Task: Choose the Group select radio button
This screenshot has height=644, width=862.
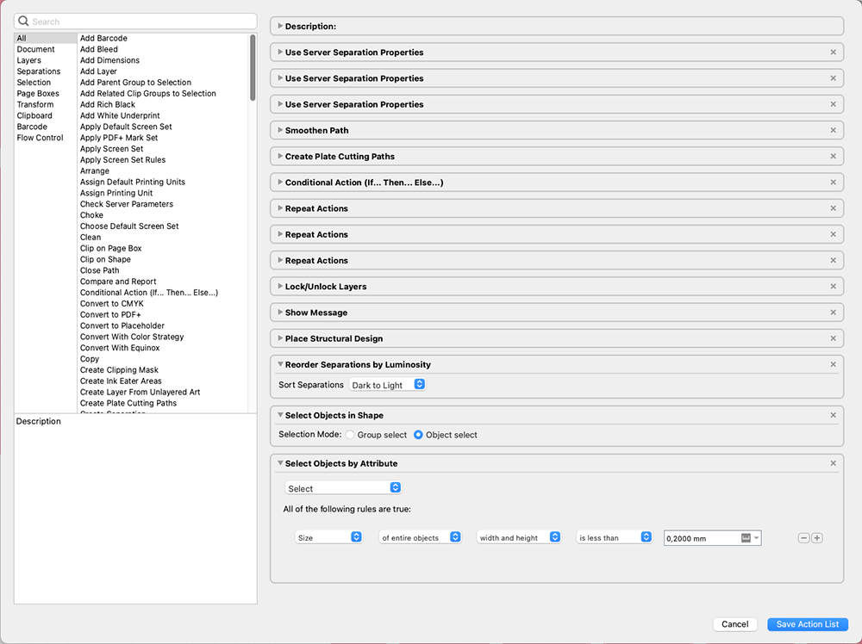Action: (x=350, y=435)
